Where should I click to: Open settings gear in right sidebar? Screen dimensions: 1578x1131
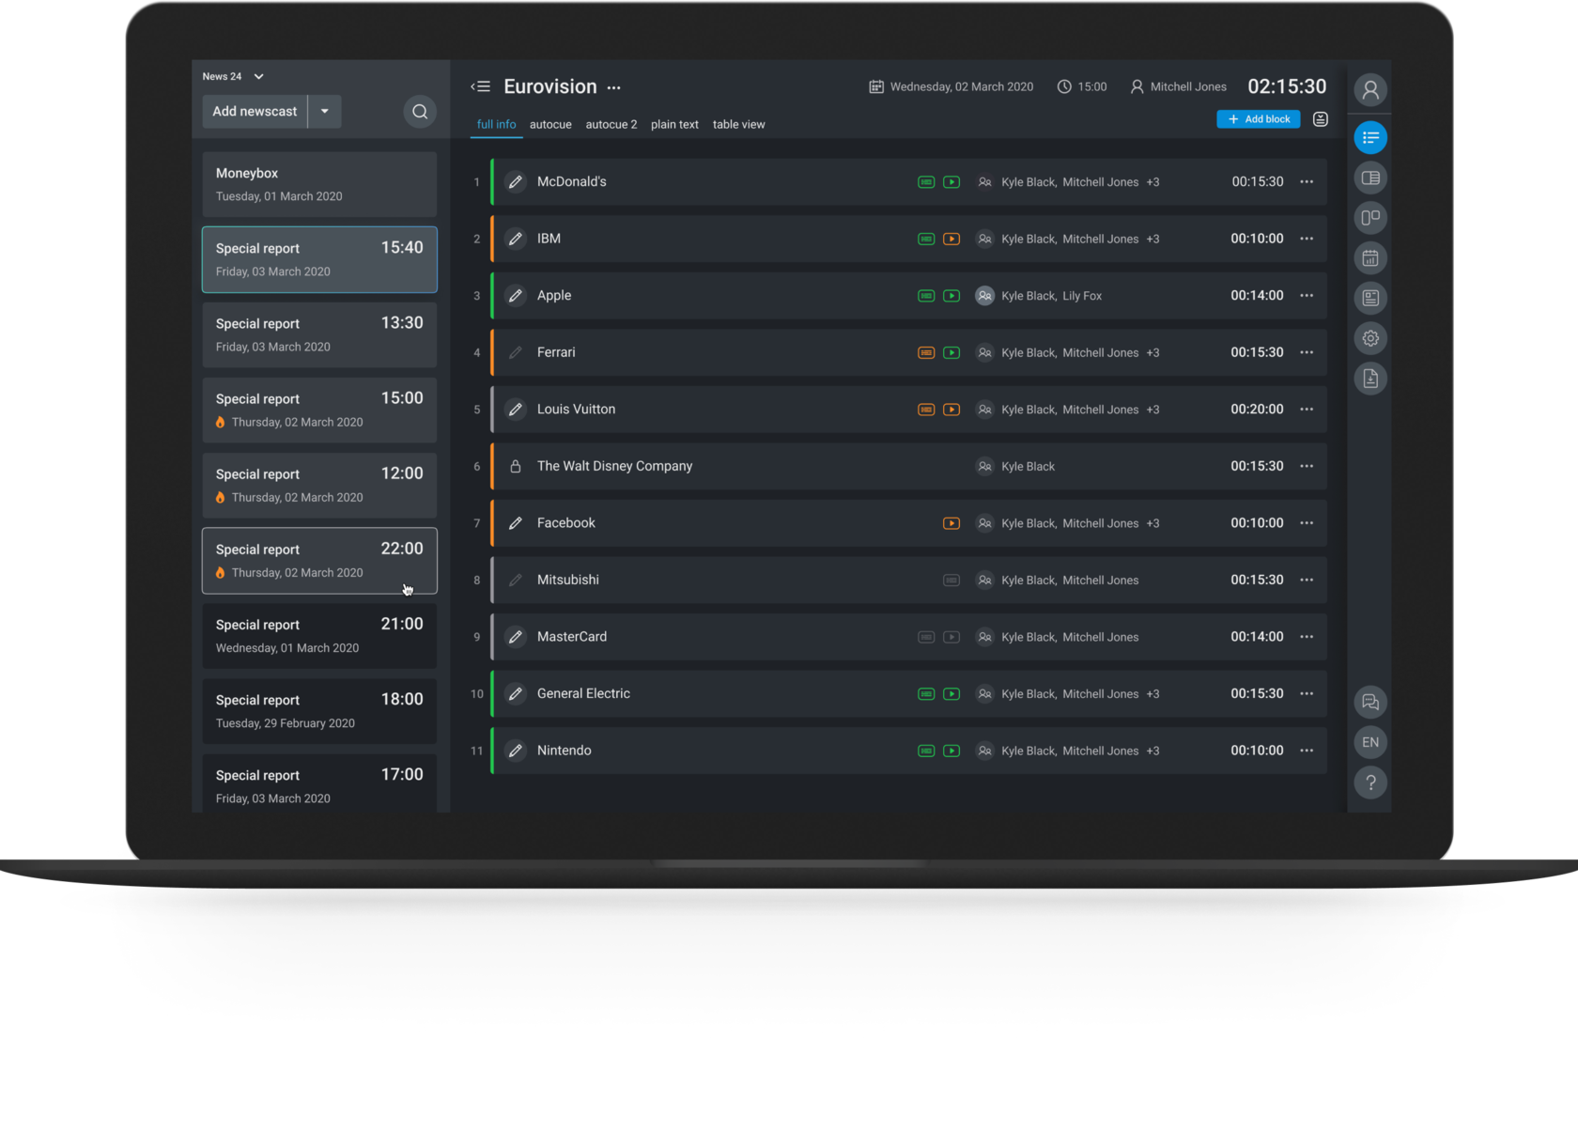pyautogui.click(x=1370, y=338)
